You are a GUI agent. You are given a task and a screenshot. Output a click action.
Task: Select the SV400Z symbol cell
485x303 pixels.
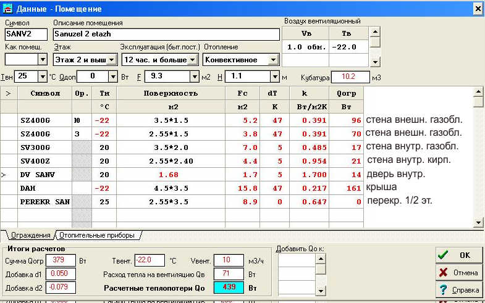(45, 161)
